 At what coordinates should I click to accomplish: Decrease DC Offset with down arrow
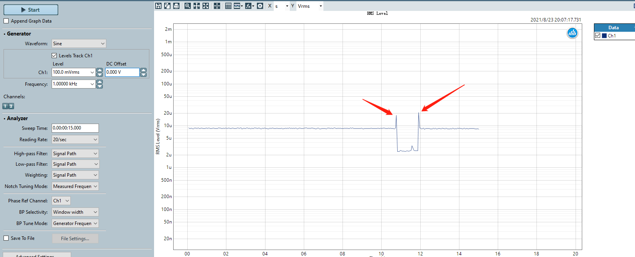(x=144, y=74)
